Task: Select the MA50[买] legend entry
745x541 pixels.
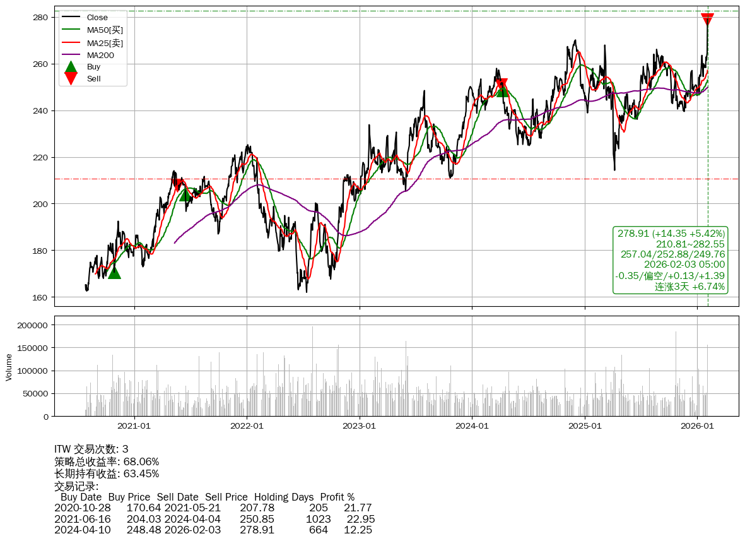Action: [x=105, y=30]
